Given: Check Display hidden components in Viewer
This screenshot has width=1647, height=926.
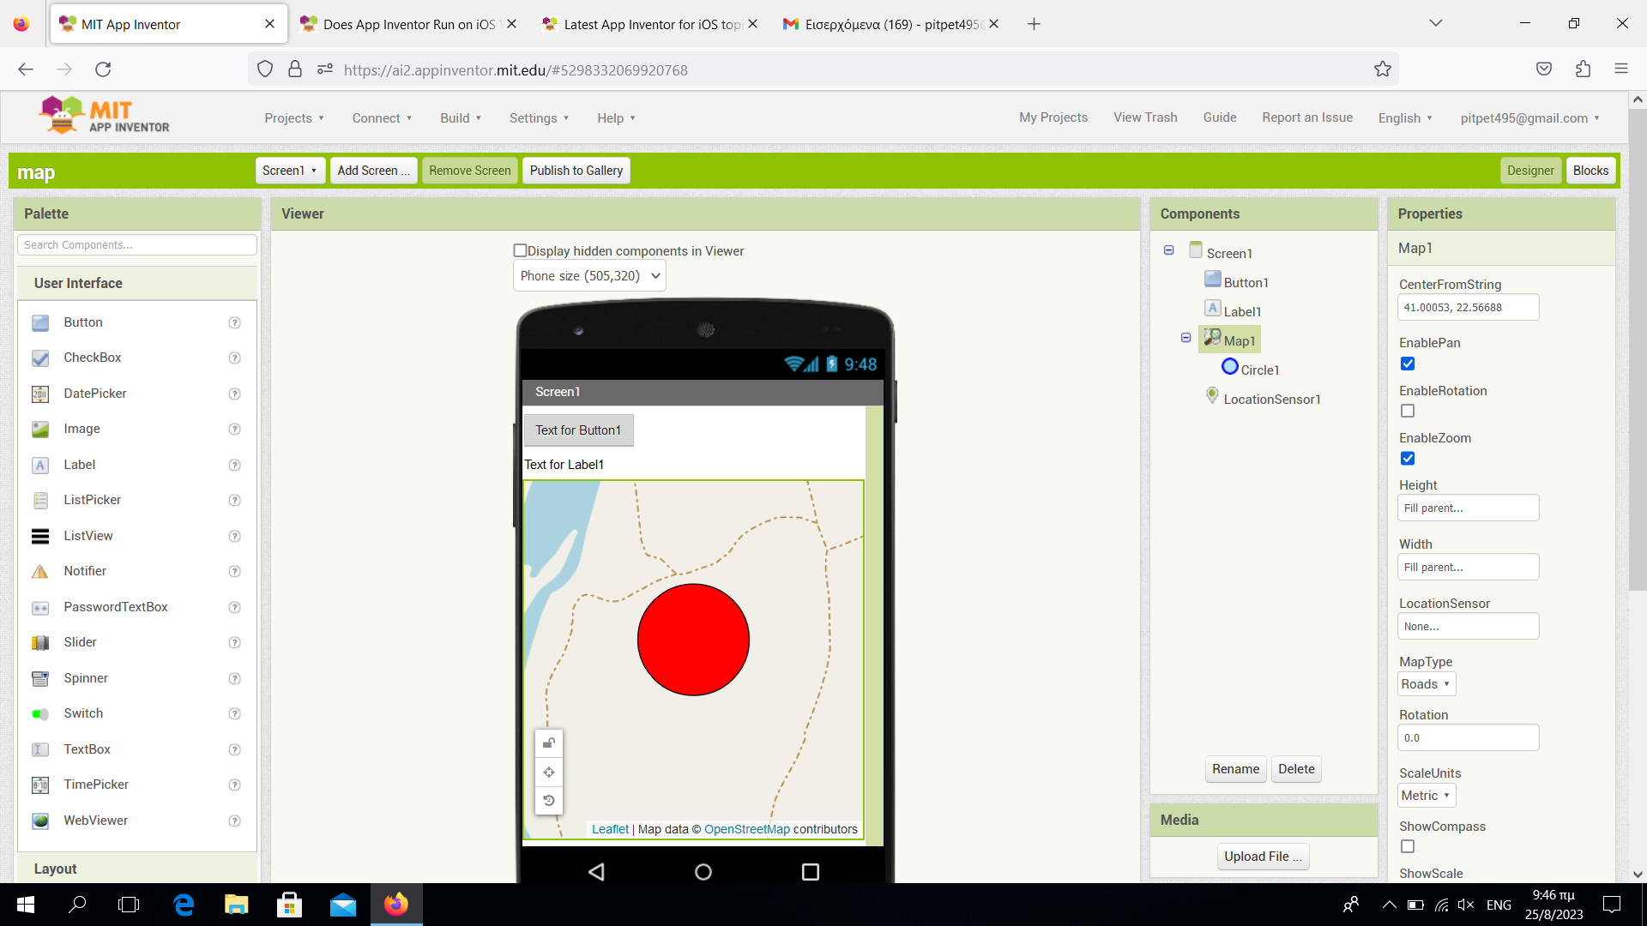Looking at the screenshot, I should [520, 250].
